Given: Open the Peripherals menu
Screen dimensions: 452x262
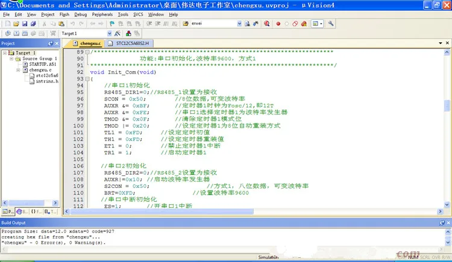Looking at the screenshot, I should coord(102,14).
